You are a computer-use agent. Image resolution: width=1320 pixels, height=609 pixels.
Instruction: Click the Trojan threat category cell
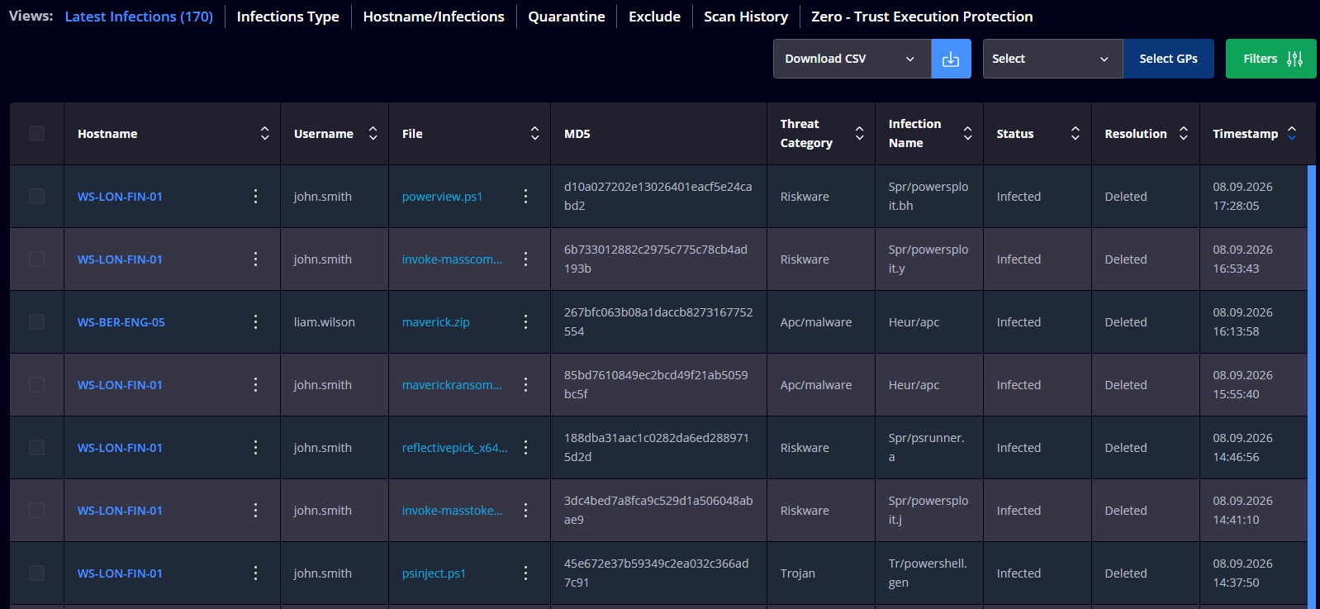click(798, 573)
